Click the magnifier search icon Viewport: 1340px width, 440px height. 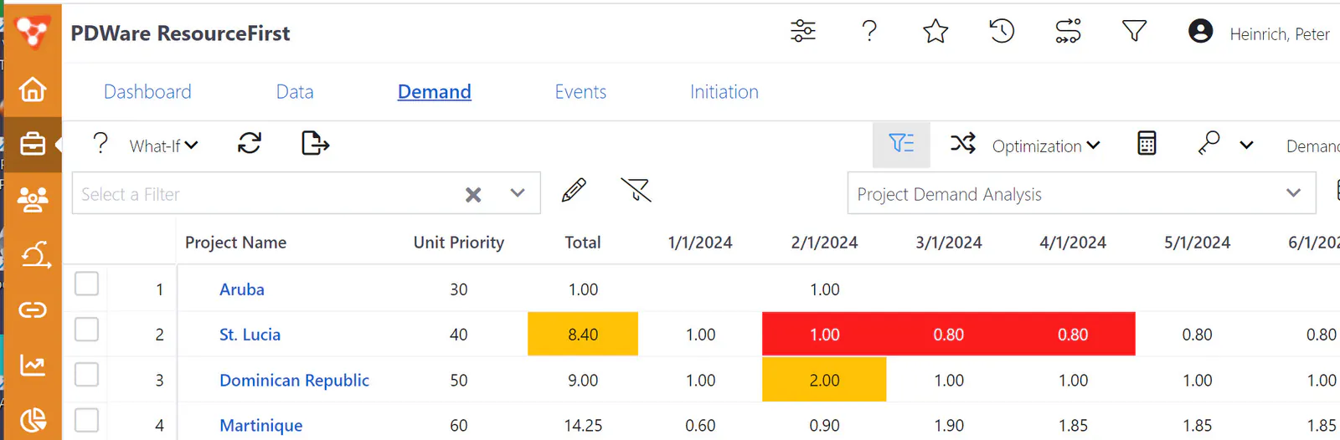point(1209,143)
